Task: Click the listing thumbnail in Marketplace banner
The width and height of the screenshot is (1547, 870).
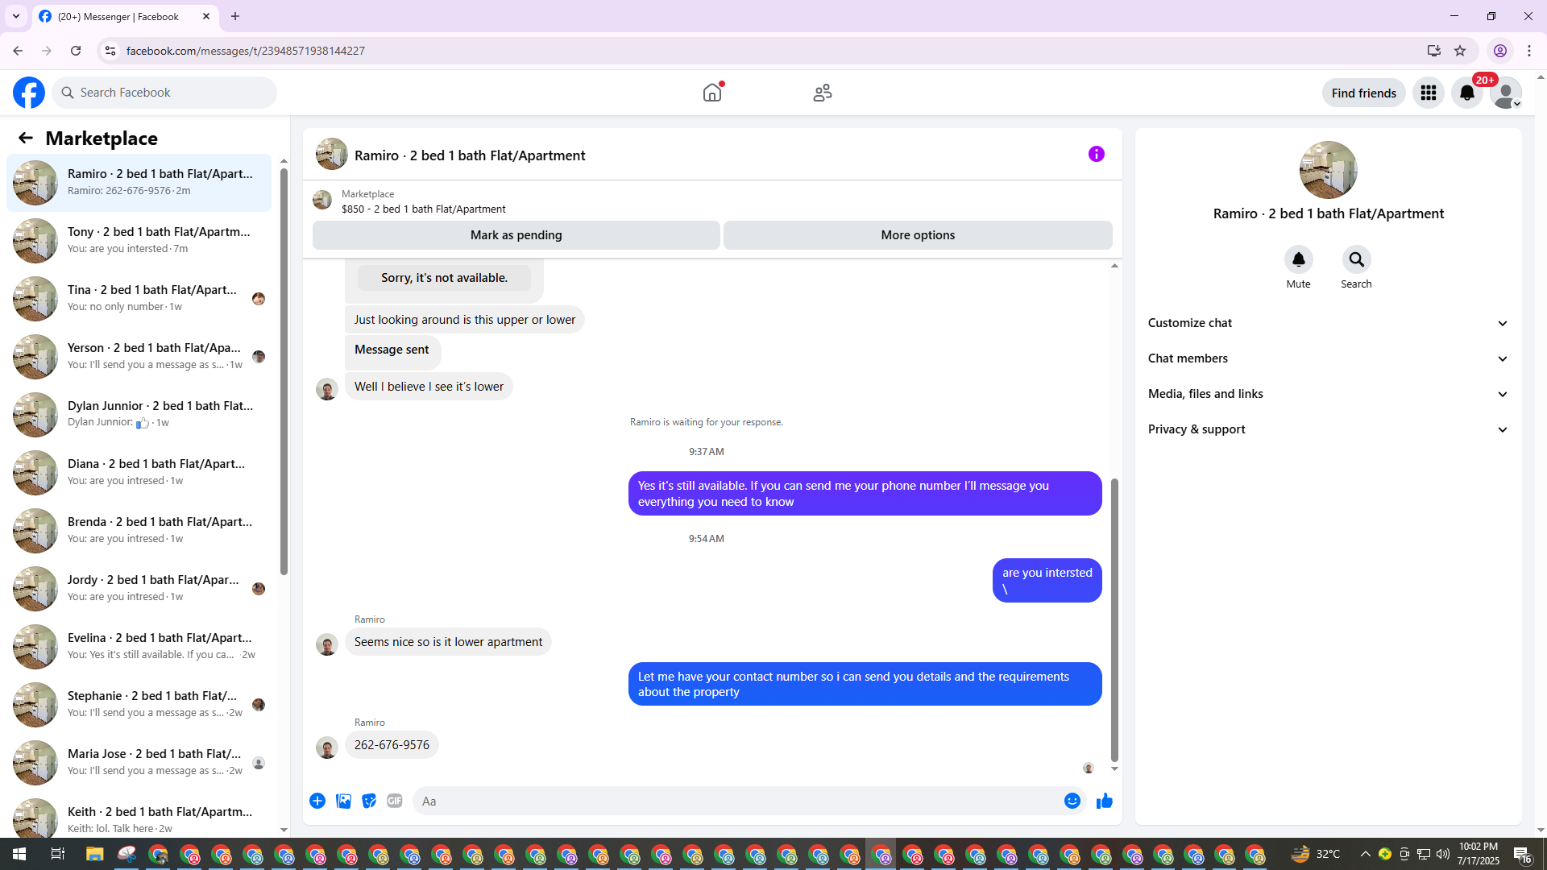Action: (x=322, y=200)
